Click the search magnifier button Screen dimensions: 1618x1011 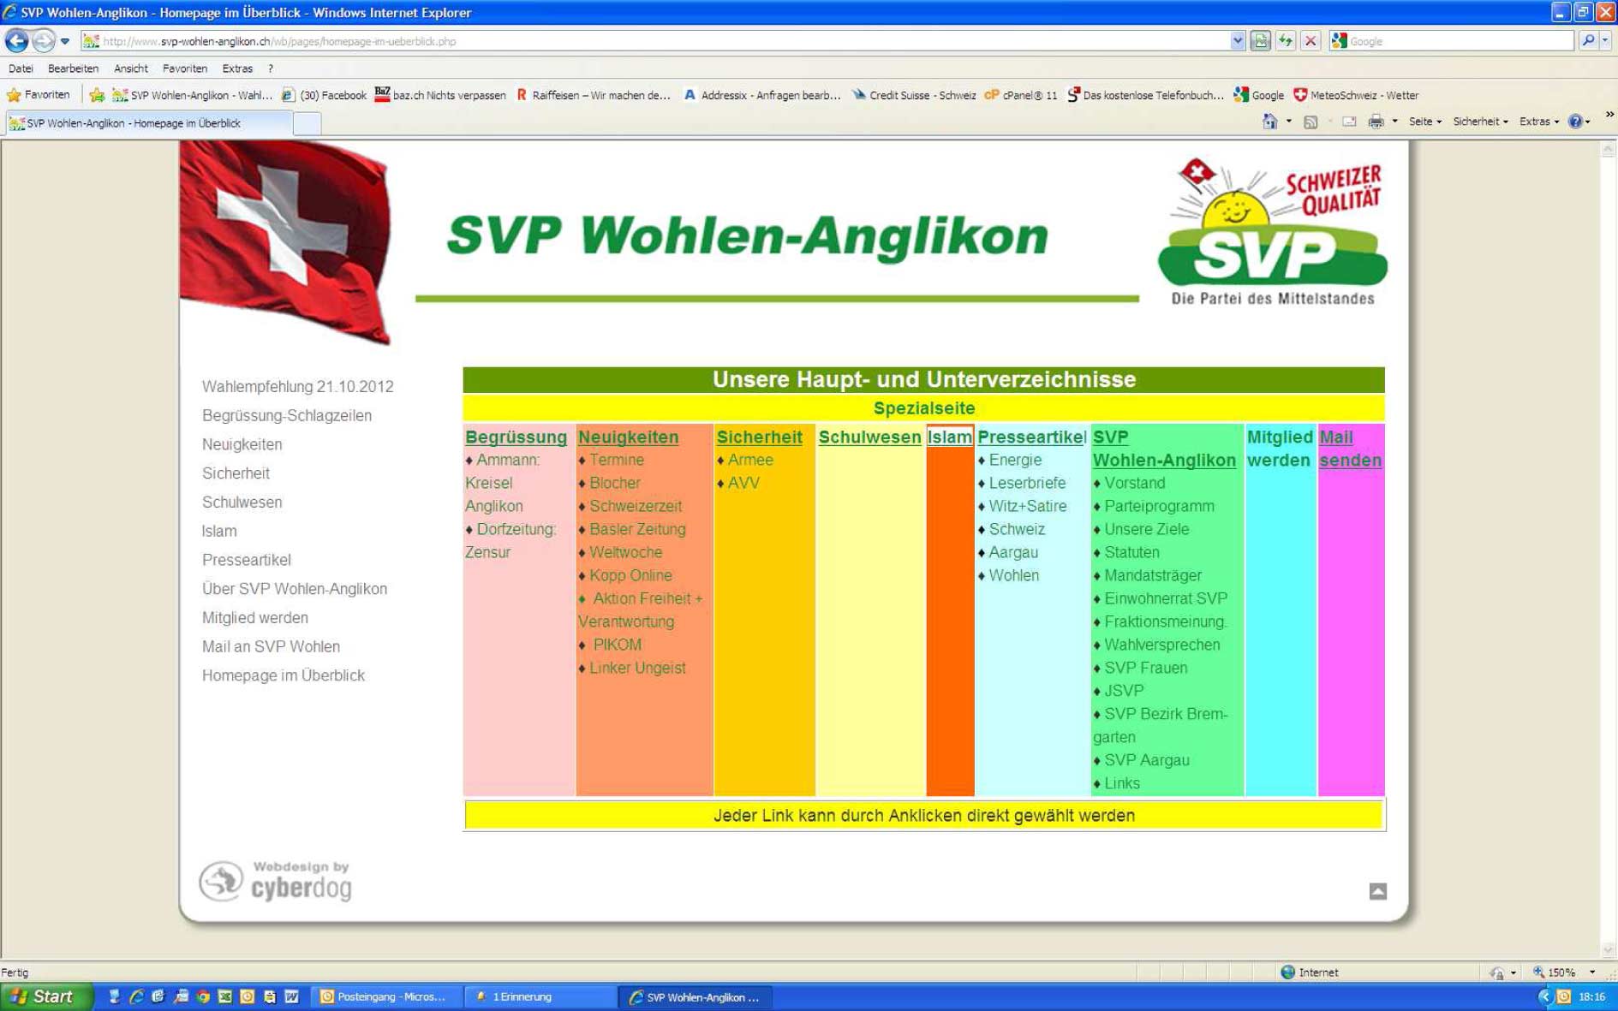[1588, 41]
